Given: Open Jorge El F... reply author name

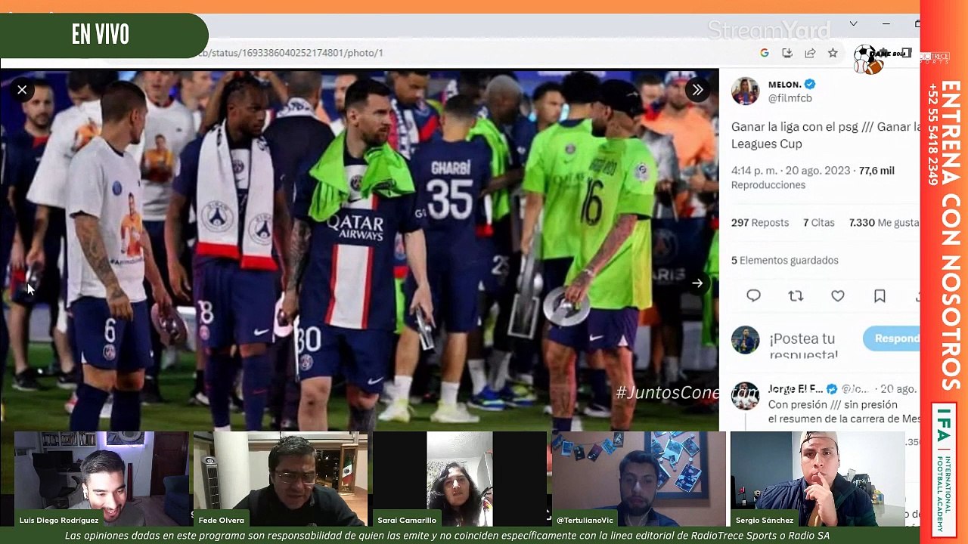Looking at the screenshot, I should point(795,389).
